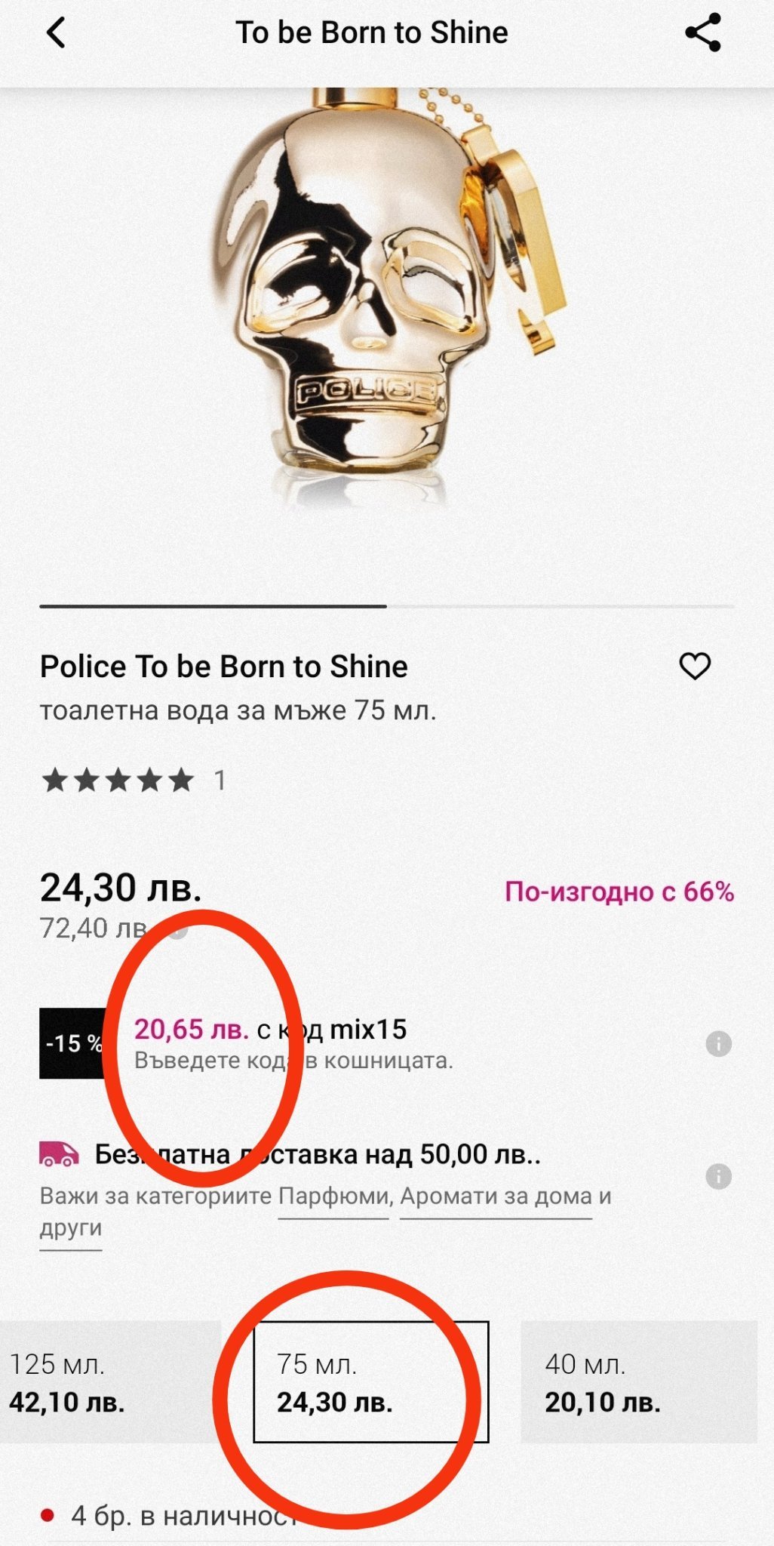Tap the pink delivery truck icon
This screenshot has width=774, height=1546.
point(59,1154)
